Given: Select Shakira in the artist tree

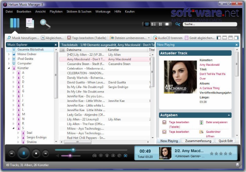Looking at the screenshot, I should (31, 142).
